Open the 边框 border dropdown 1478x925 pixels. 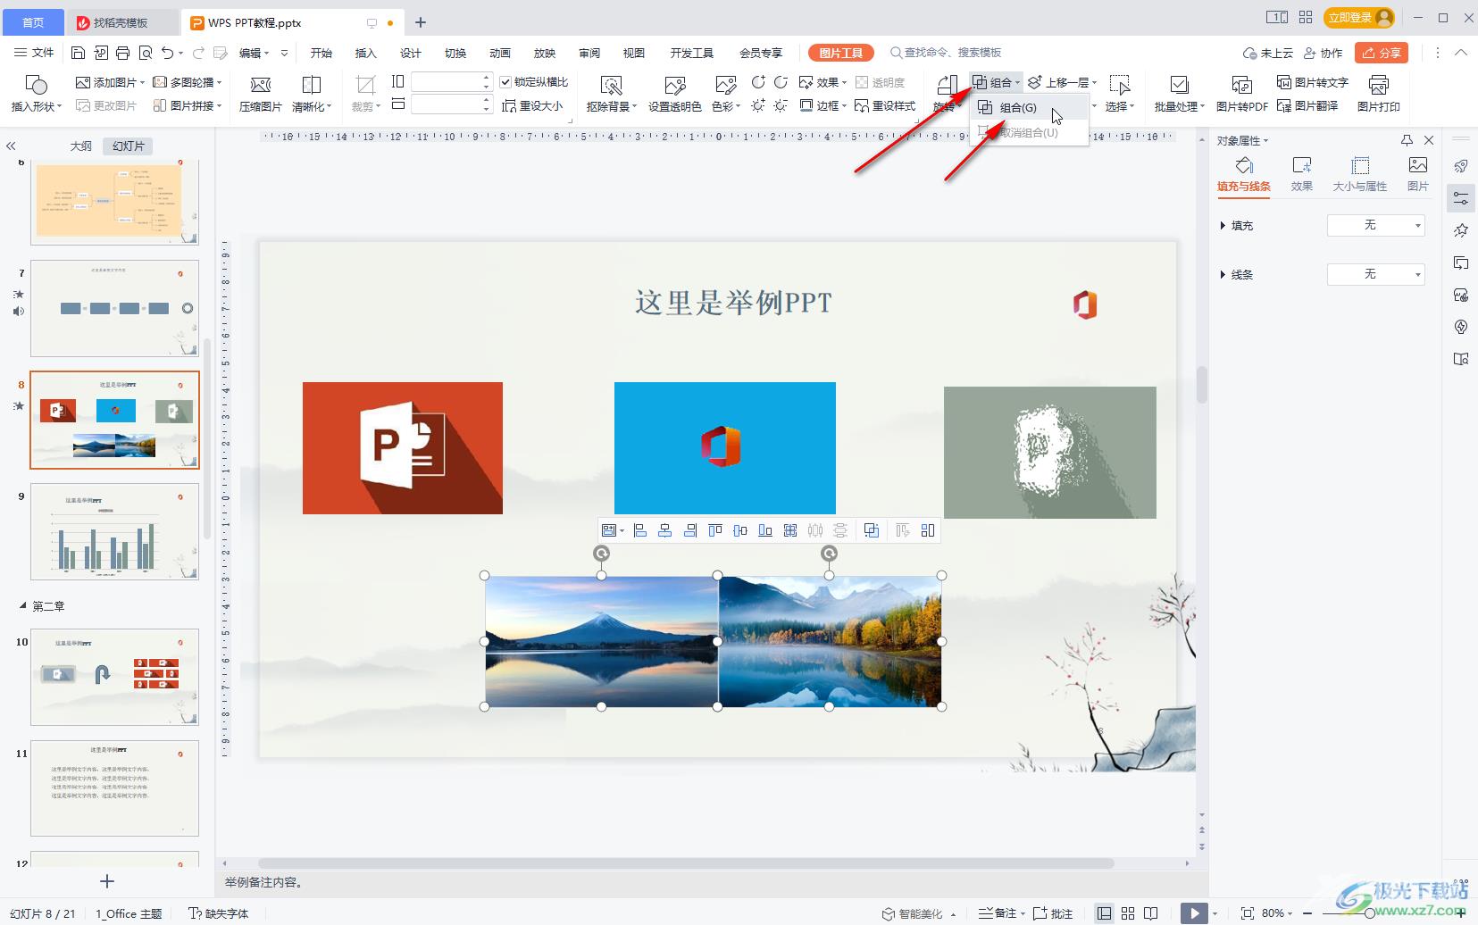823,105
